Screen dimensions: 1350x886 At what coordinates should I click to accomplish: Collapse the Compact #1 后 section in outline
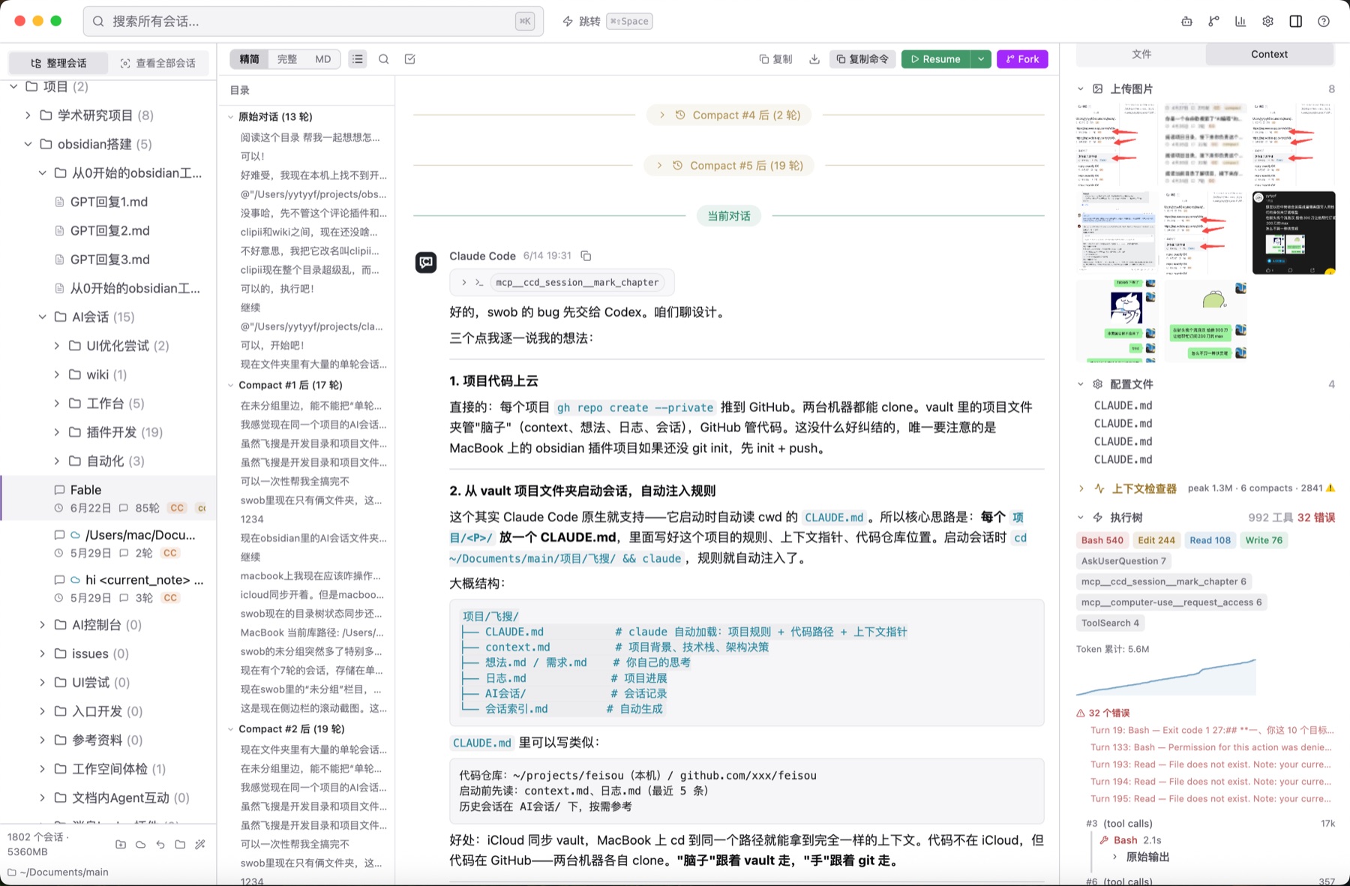tap(231, 386)
